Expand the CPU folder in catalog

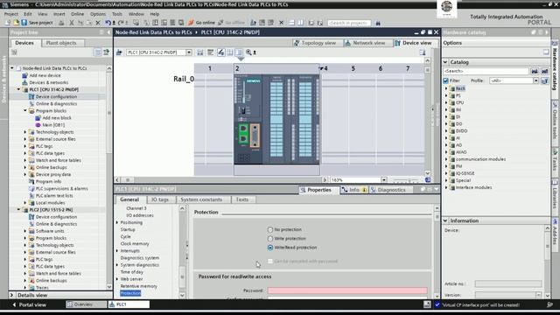446,102
